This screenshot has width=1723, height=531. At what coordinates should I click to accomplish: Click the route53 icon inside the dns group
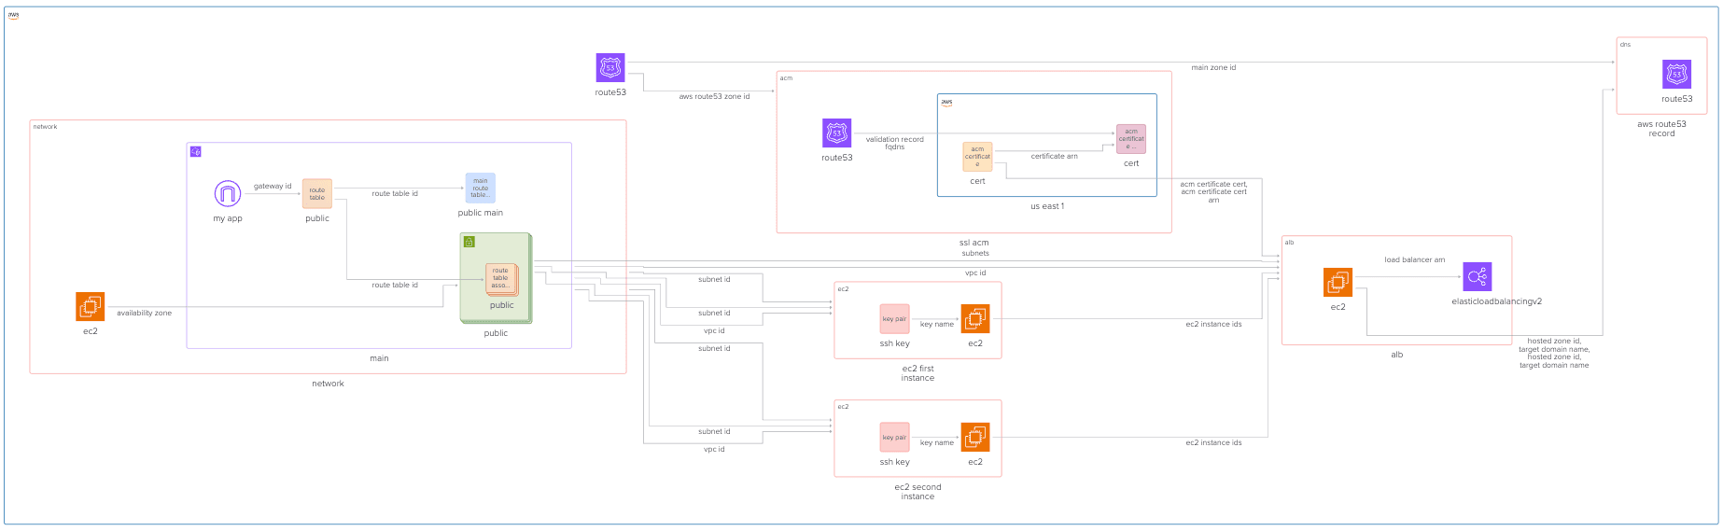(x=1676, y=75)
